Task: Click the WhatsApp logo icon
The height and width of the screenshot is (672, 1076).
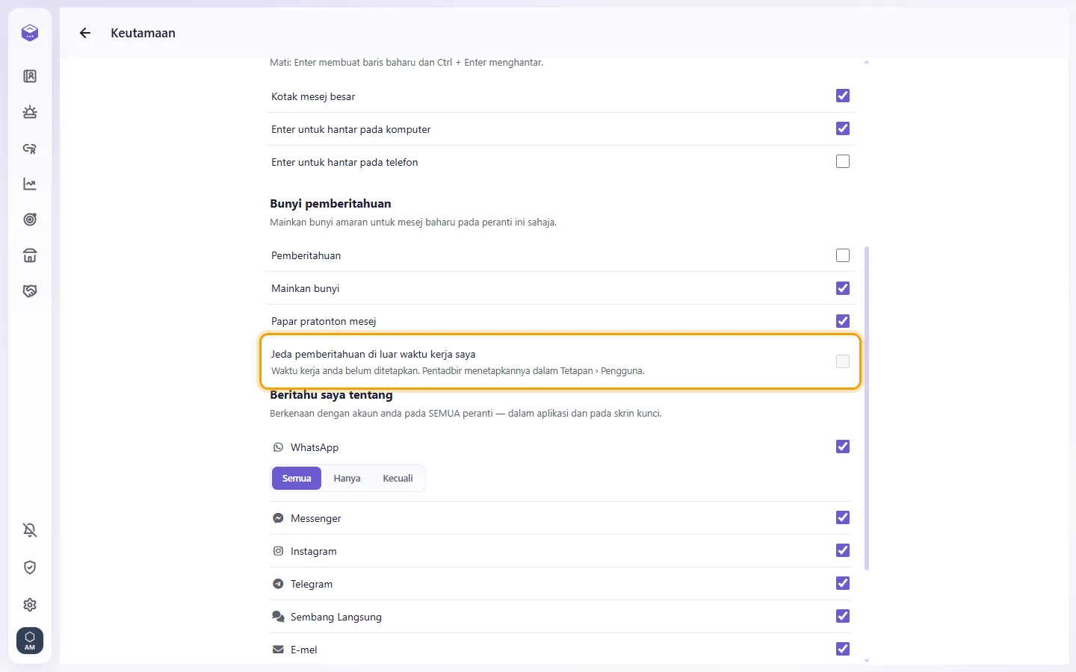Action: (278, 447)
